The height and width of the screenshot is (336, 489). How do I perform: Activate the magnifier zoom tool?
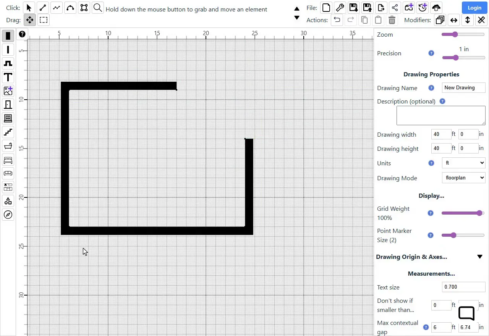coord(98,8)
